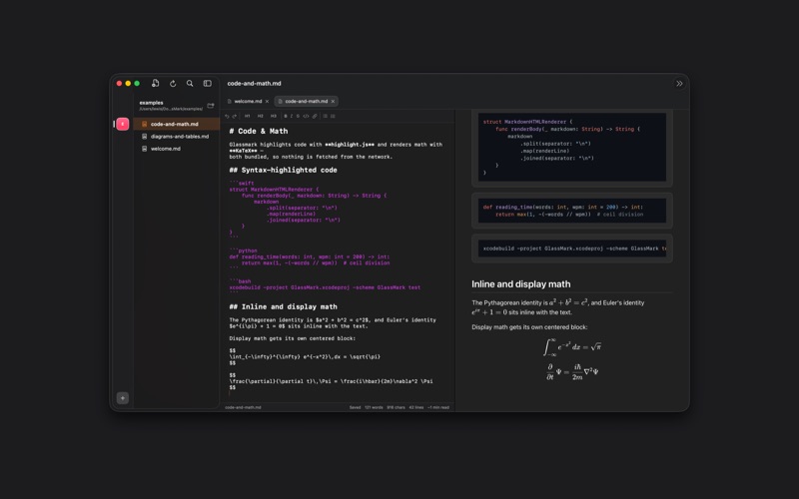Click the folder icon beside examples
Viewport: 799px width, 499px height.
click(x=211, y=106)
